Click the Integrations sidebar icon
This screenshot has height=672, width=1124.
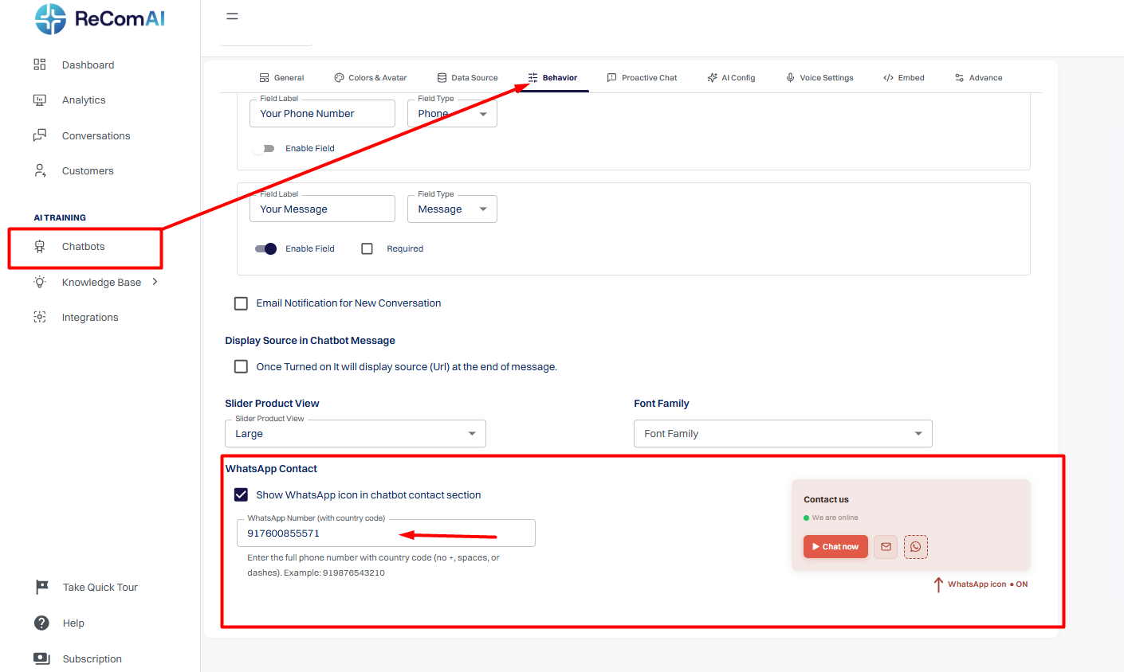click(x=40, y=317)
